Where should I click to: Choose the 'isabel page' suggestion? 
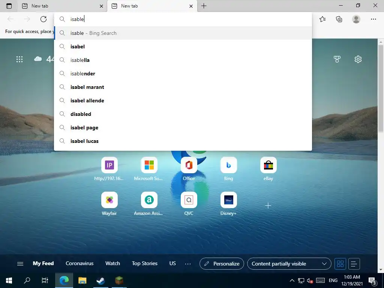[x=183, y=127]
